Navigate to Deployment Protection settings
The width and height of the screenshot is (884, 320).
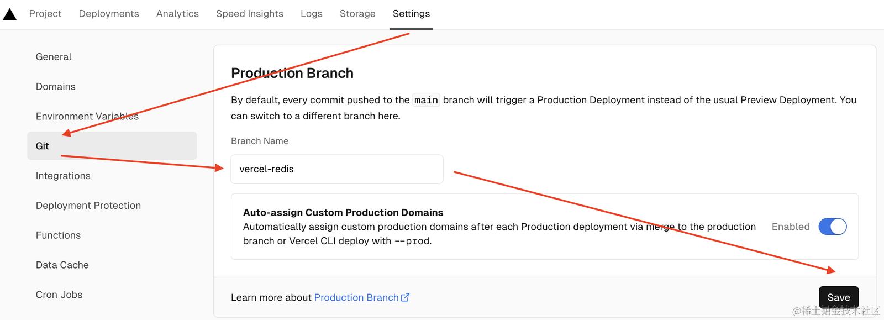[88, 206]
